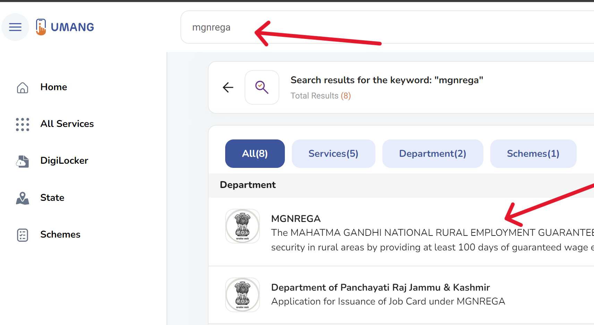Screen dimensions: 594x325
Task: Switch to the Services(5) tab
Action: pos(333,154)
